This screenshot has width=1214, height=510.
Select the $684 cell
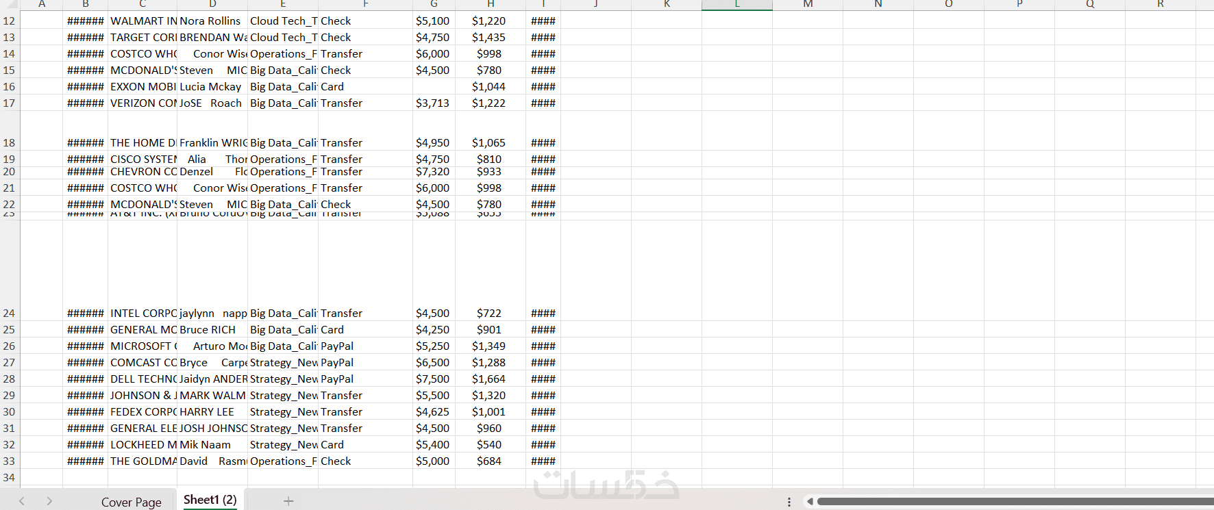coord(491,461)
